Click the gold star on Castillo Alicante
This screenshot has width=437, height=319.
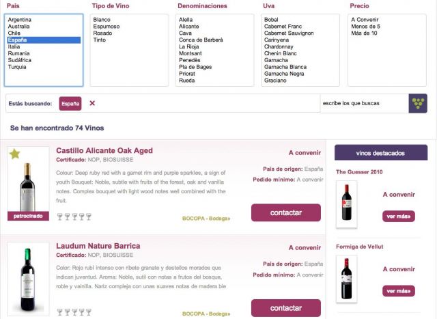[15, 154]
